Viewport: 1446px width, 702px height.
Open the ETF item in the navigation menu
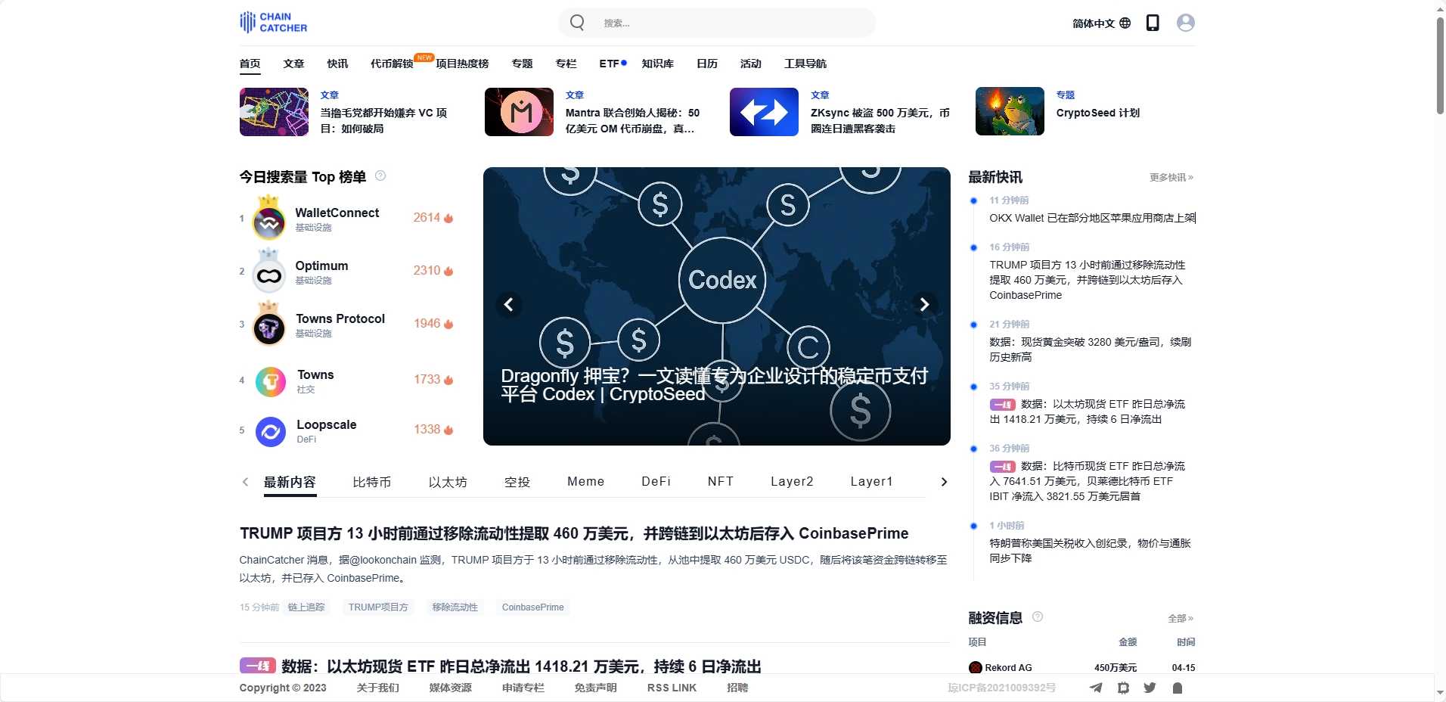(608, 64)
